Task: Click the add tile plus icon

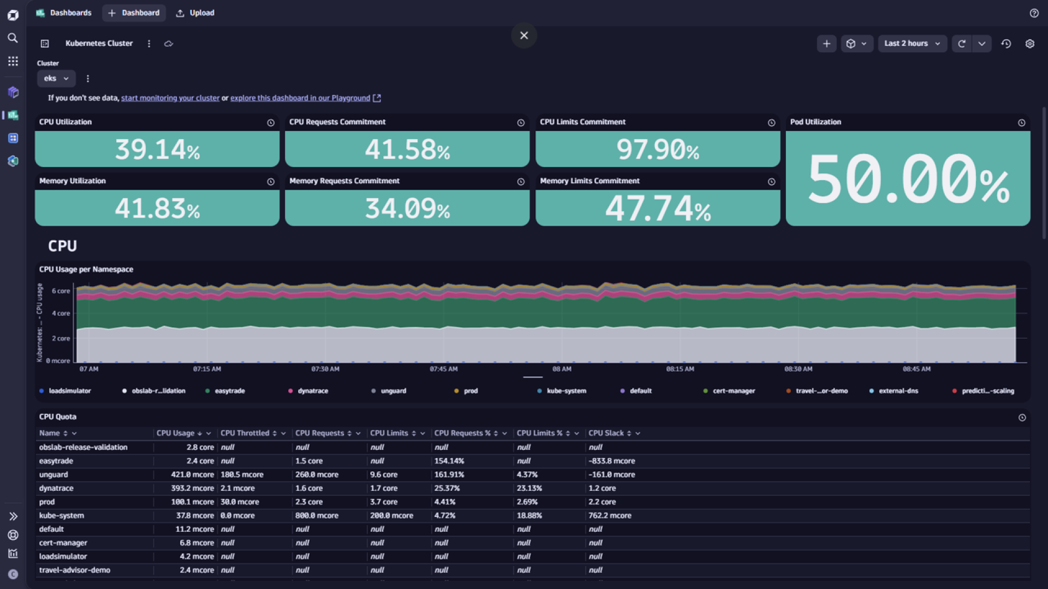Action: pyautogui.click(x=827, y=44)
